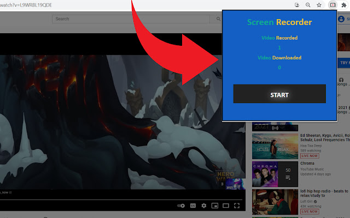This screenshot has width=350, height=218.
Task: Open the Chroma playlist thumbnail
Action: [x=275, y=174]
